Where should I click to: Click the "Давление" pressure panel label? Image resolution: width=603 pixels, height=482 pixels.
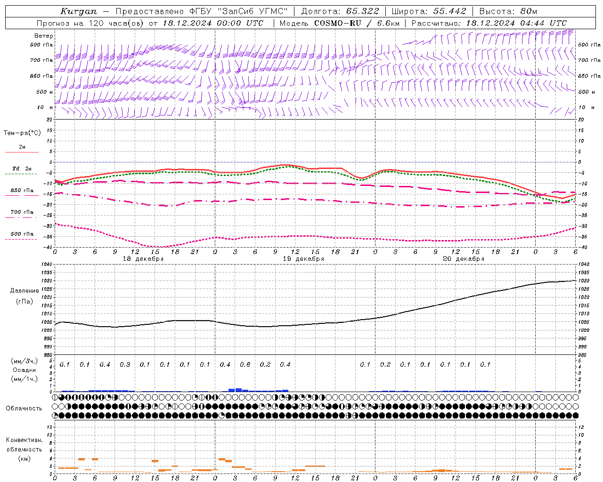24,291
